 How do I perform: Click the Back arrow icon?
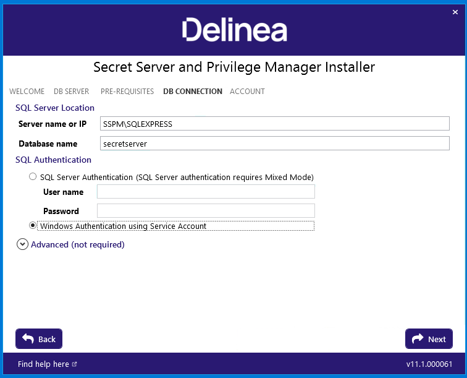[x=28, y=338]
